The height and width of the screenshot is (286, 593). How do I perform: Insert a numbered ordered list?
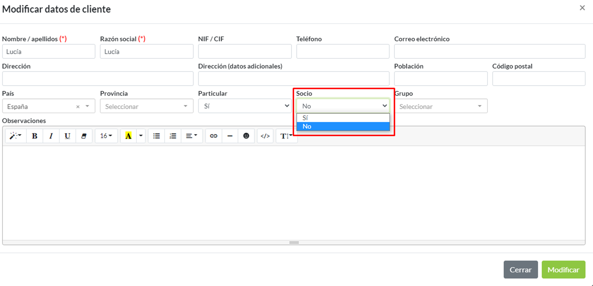[x=173, y=136]
